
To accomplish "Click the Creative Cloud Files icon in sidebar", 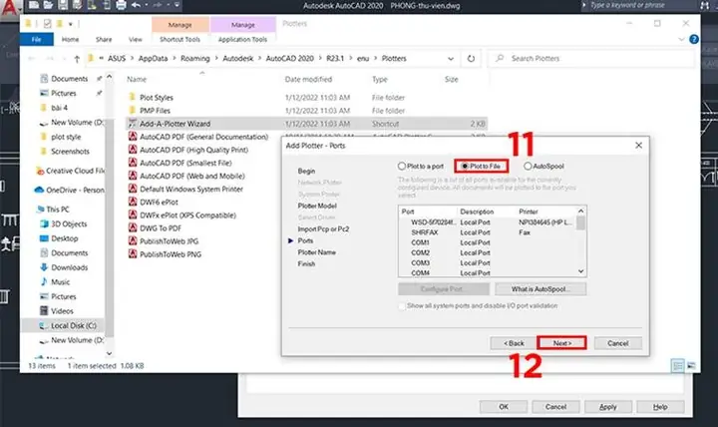I will pos(40,171).
